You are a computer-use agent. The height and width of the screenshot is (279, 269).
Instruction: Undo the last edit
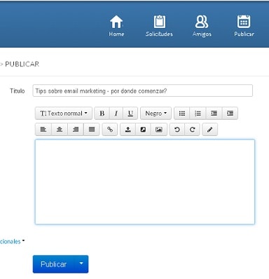[177, 130]
